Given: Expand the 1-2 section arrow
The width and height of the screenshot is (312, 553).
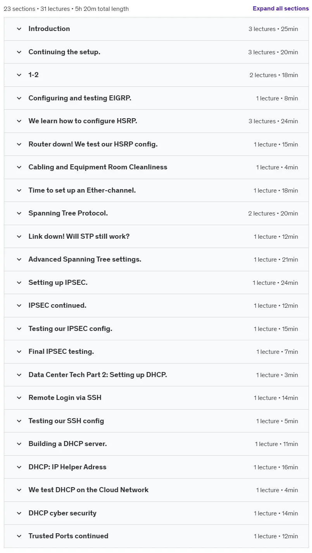Looking at the screenshot, I should coord(19,75).
